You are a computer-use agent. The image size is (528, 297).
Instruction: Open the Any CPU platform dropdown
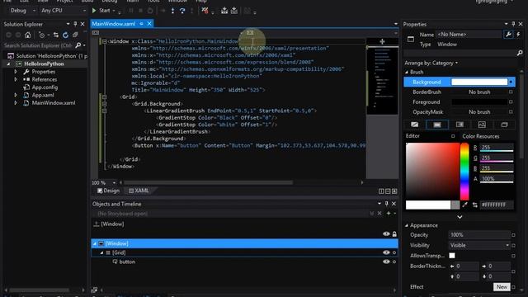coord(64,11)
